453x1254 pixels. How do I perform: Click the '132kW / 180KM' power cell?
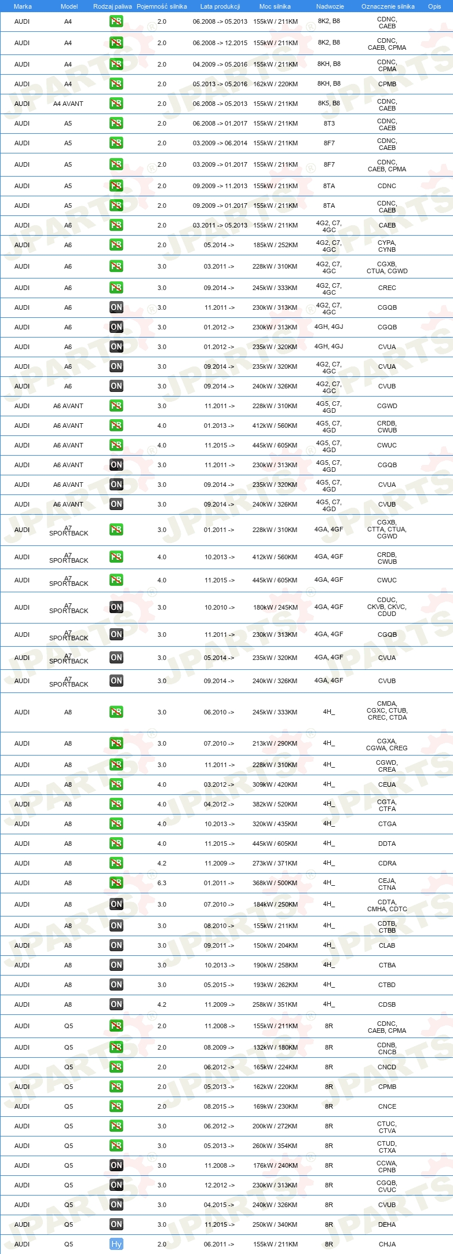(x=275, y=1047)
